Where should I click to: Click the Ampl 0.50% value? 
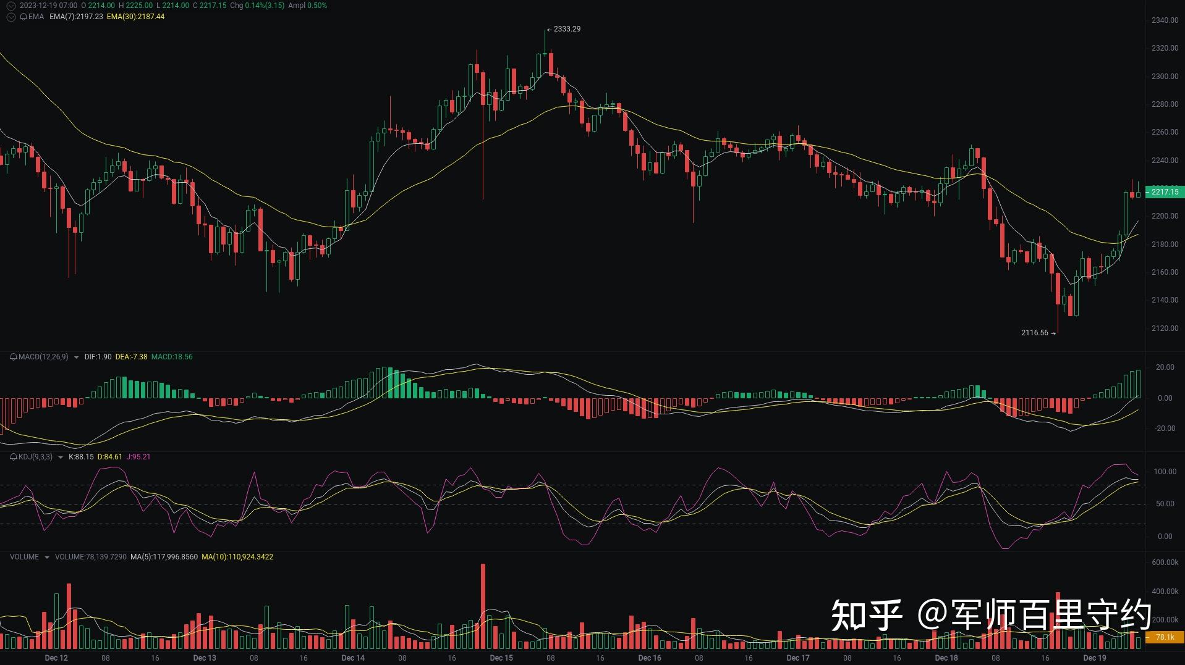tap(308, 6)
